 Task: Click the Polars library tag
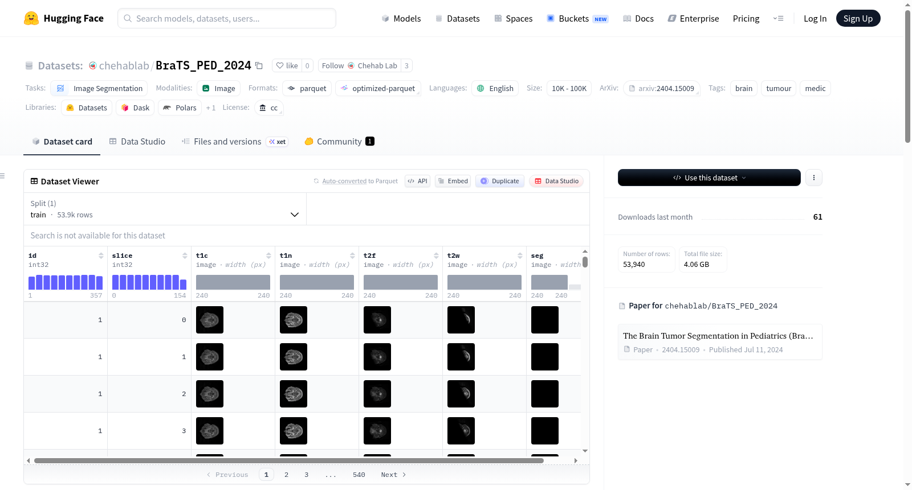coord(180,108)
